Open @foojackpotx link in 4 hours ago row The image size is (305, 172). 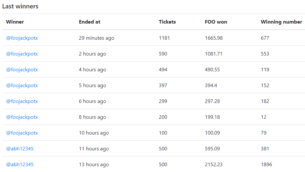22,70
